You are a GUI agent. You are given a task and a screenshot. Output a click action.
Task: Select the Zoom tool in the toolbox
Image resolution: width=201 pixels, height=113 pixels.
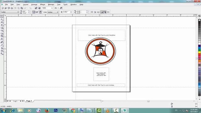(x=2, y=22)
